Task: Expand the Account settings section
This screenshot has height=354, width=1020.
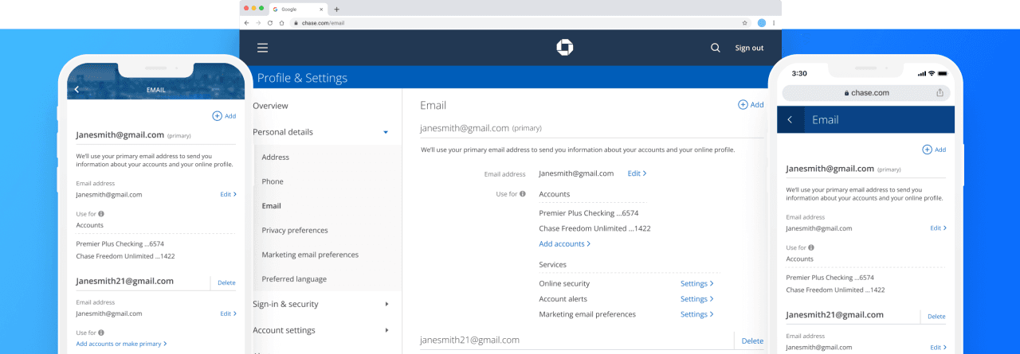Action: [x=386, y=330]
